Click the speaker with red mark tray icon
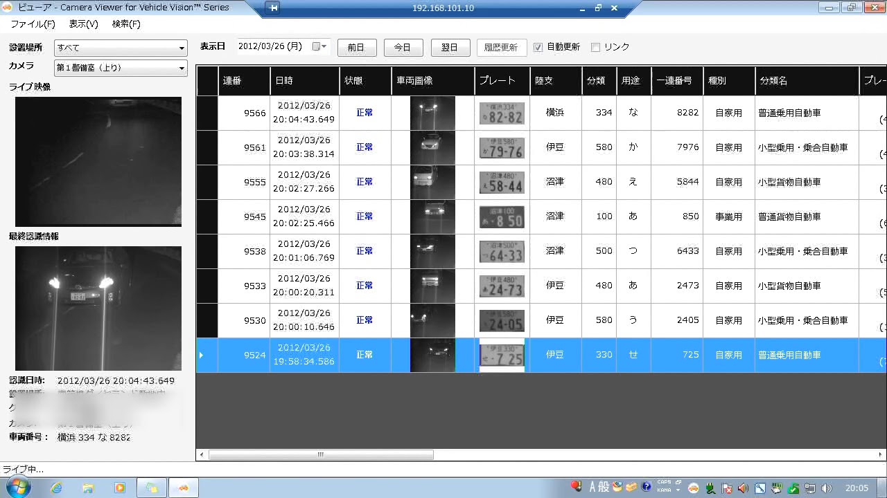 click(744, 488)
